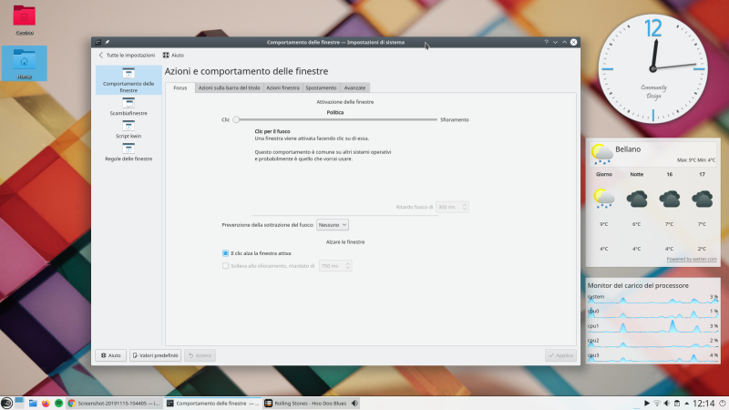The height and width of the screenshot is (410, 729).
Task: Click the 'Valori predefiniti' button
Action: (x=155, y=355)
